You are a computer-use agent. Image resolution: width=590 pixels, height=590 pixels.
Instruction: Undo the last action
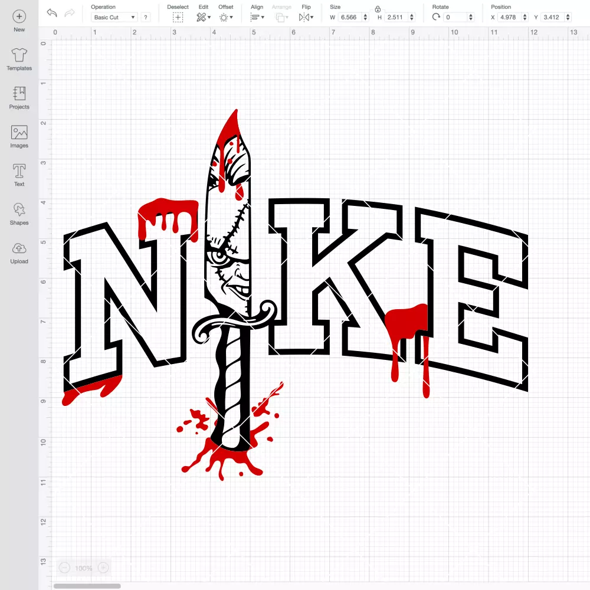click(x=52, y=13)
